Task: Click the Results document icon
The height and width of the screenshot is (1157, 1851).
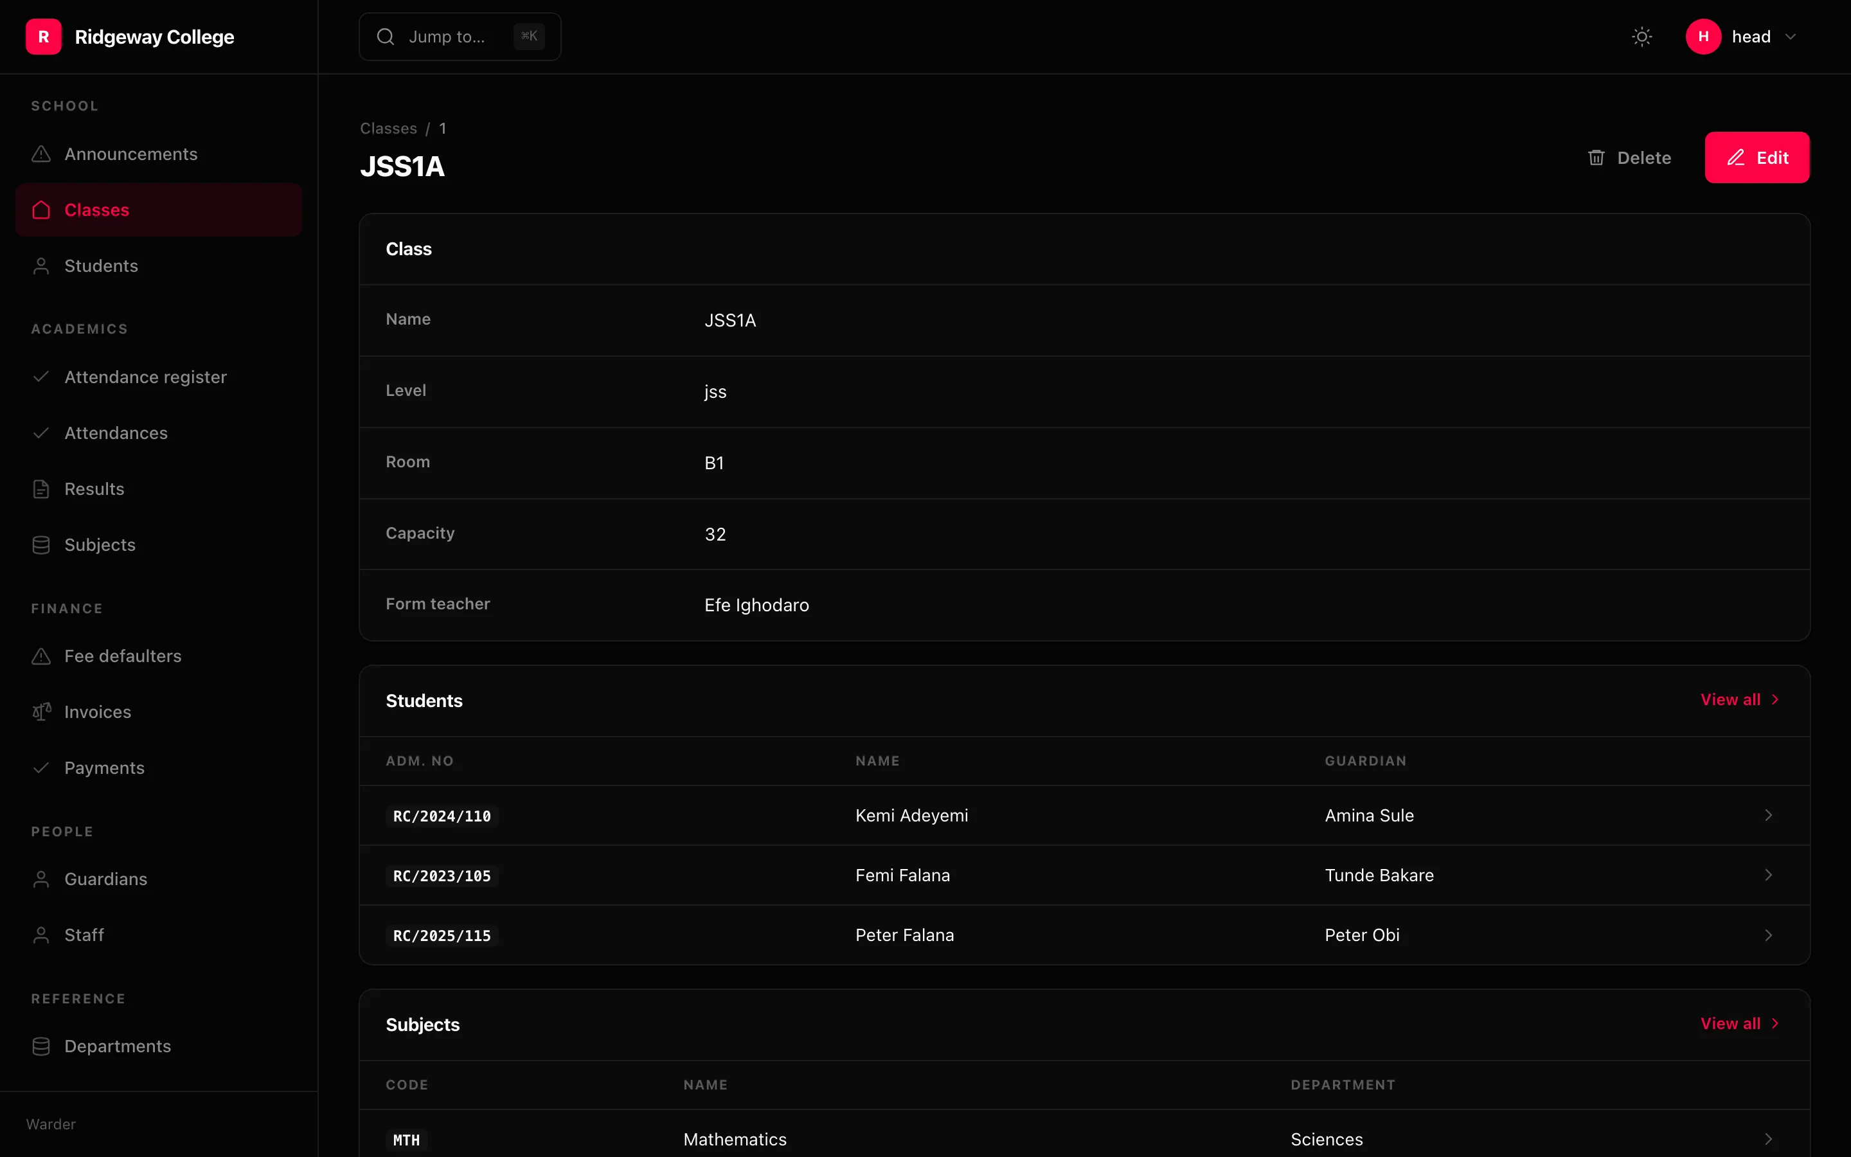Action: coord(41,489)
